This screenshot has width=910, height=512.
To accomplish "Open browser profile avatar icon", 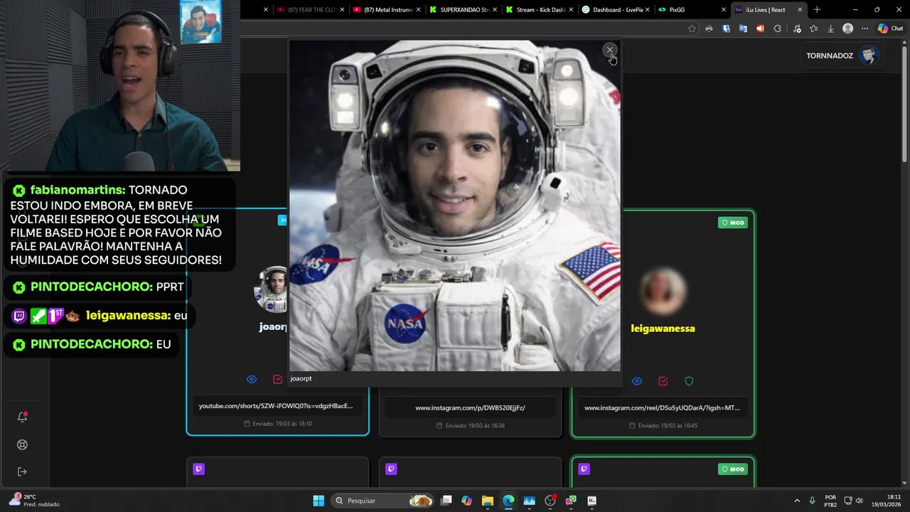I will [x=847, y=28].
